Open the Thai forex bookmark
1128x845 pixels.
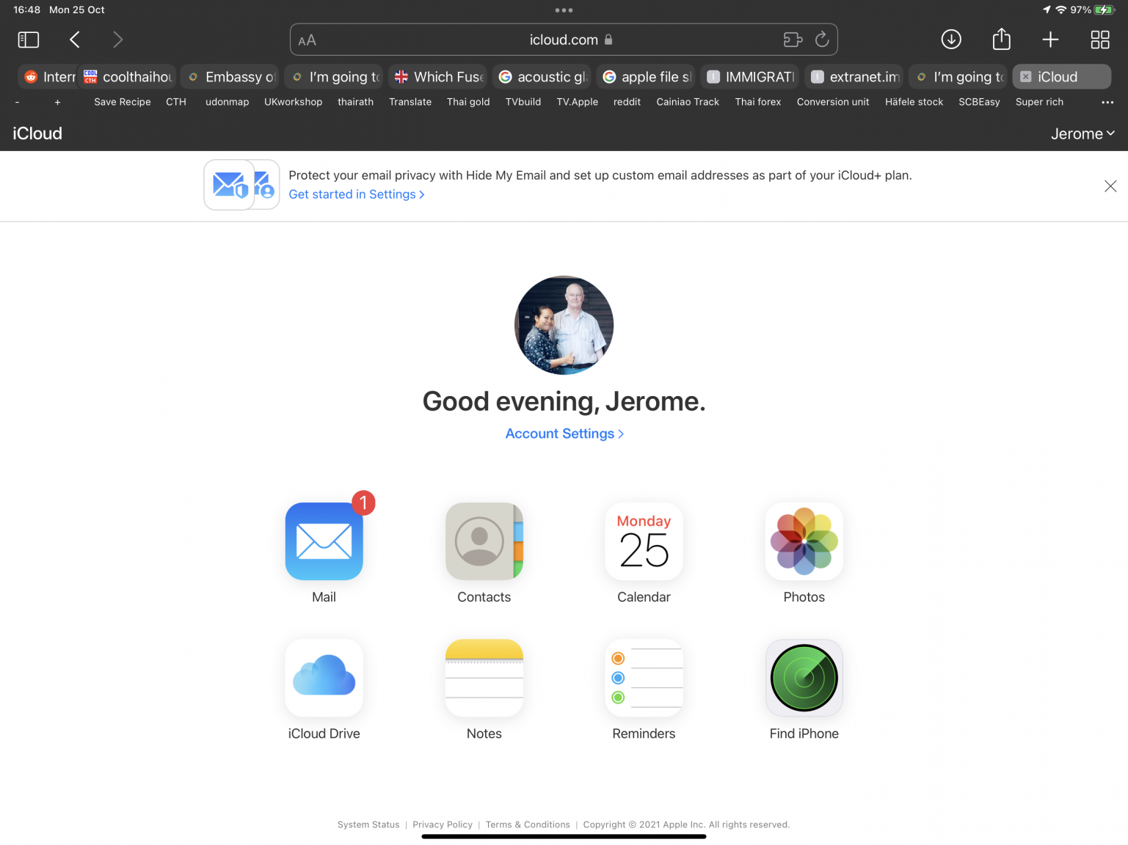(x=758, y=102)
